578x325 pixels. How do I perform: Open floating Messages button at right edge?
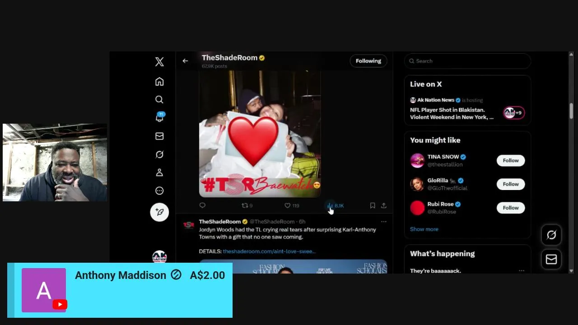[x=551, y=259]
